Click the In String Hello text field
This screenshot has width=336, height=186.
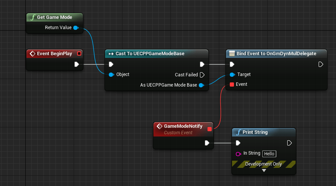[x=269, y=153]
